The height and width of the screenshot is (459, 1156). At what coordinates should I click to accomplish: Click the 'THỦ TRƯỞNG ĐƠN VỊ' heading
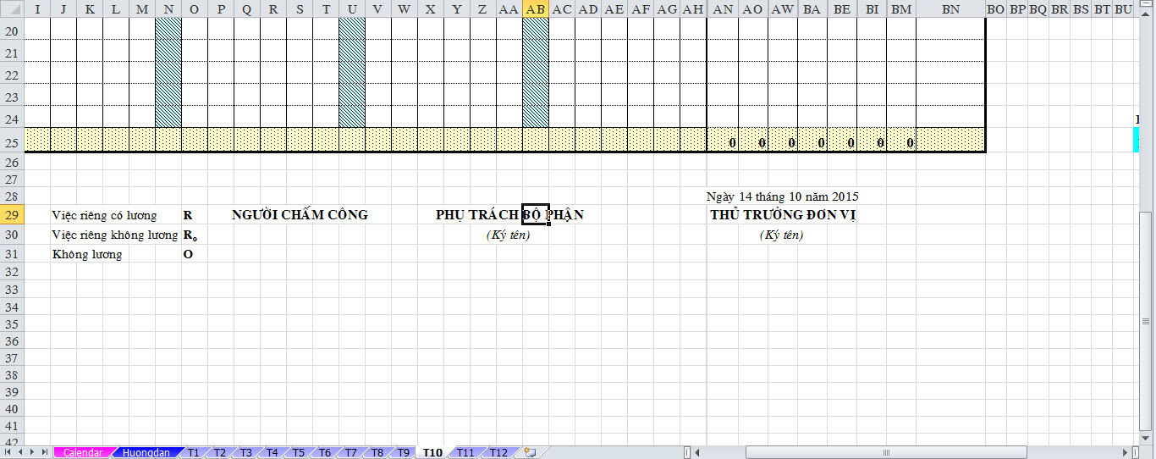coord(783,215)
